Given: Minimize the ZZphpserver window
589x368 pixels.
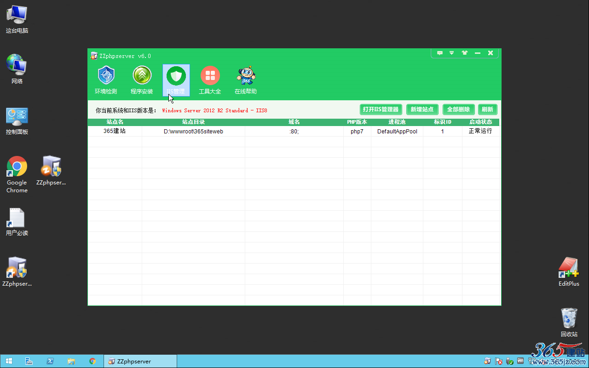Looking at the screenshot, I should pyautogui.click(x=478, y=53).
